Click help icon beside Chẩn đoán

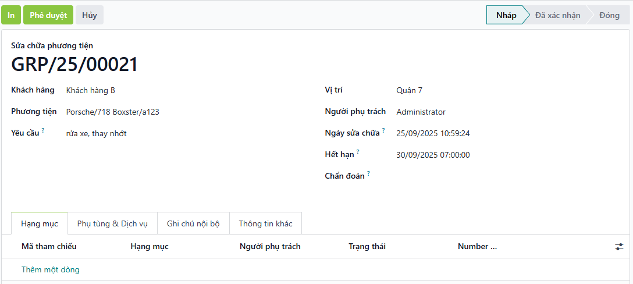[369, 173]
